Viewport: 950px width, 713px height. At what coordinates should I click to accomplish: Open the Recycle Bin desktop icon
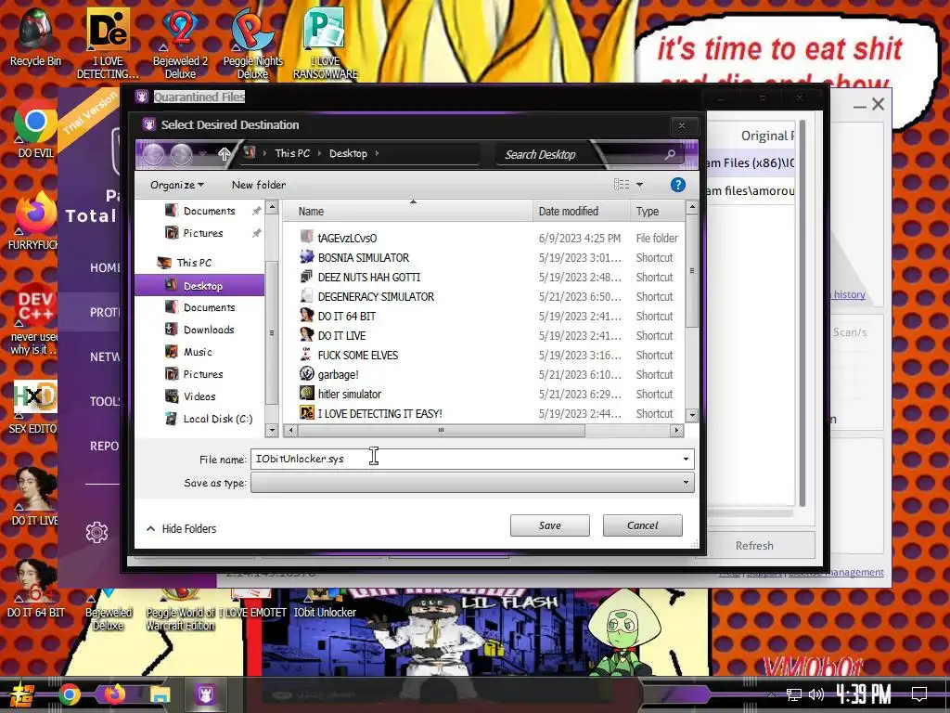(x=35, y=36)
